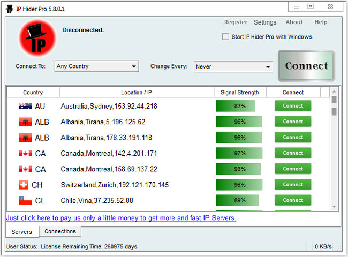Click the 82% signal strength bar
The width and height of the screenshot is (348, 257).
click(x=236, y=106)
